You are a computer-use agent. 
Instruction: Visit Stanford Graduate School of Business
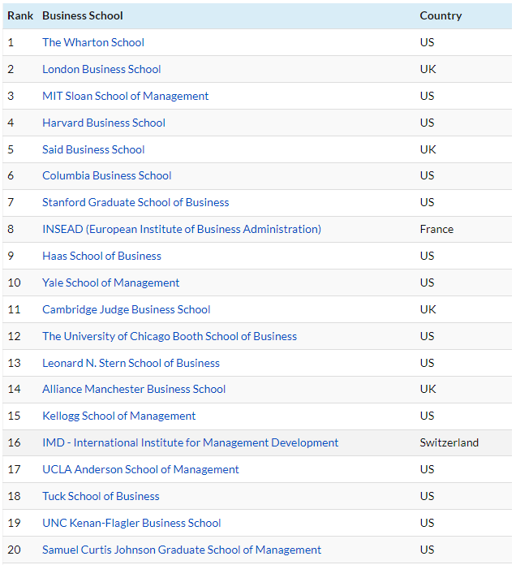[x=135, y=202]
